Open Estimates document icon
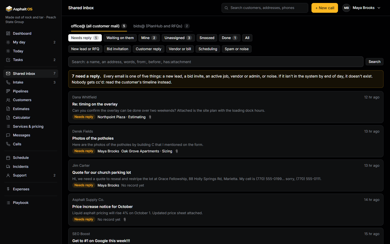This screenshot has height=244, width=390. tap(8, 109)
